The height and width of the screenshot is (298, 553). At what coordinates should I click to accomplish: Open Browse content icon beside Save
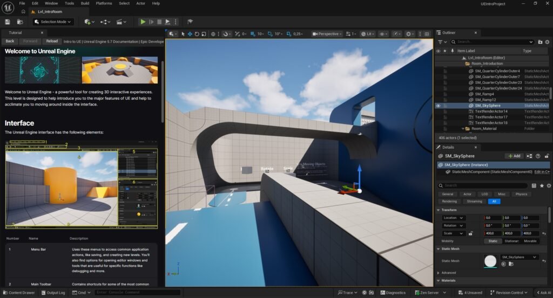(x=20, y=22)
